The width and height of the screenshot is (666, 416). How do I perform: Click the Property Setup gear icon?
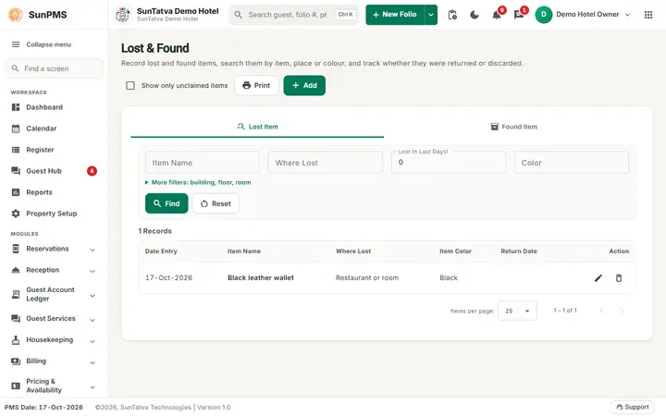coord(16,214)
